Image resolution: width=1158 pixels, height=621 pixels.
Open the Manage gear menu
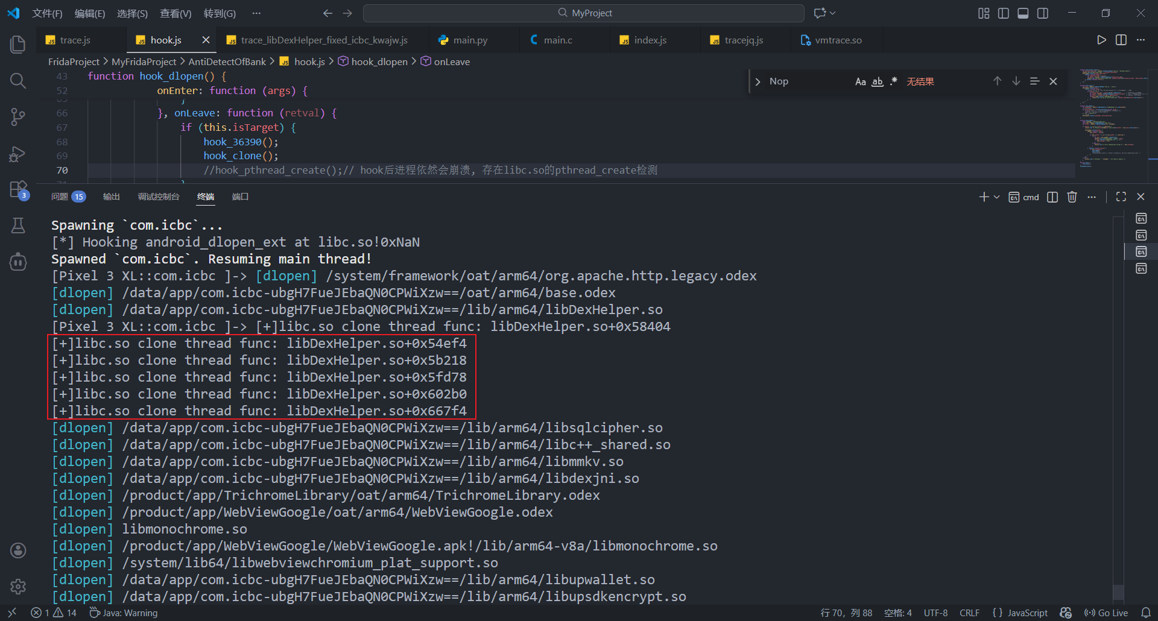18,586
